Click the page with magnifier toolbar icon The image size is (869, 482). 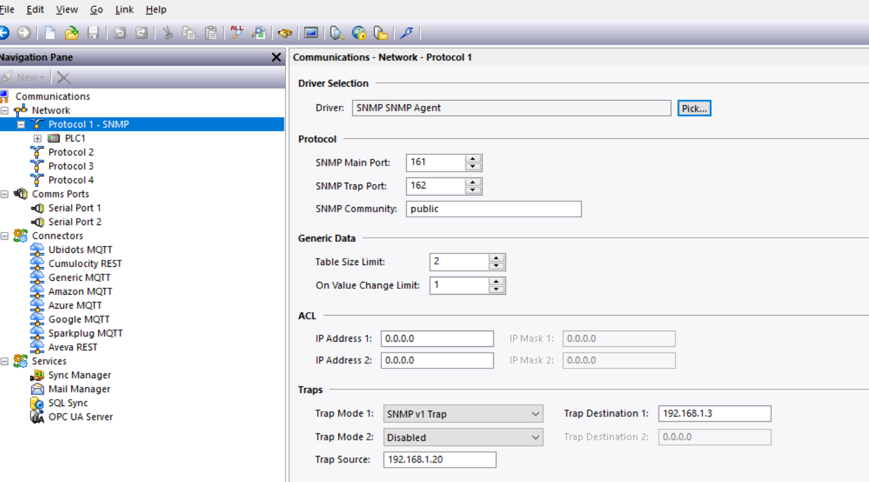tap(336, 33)
